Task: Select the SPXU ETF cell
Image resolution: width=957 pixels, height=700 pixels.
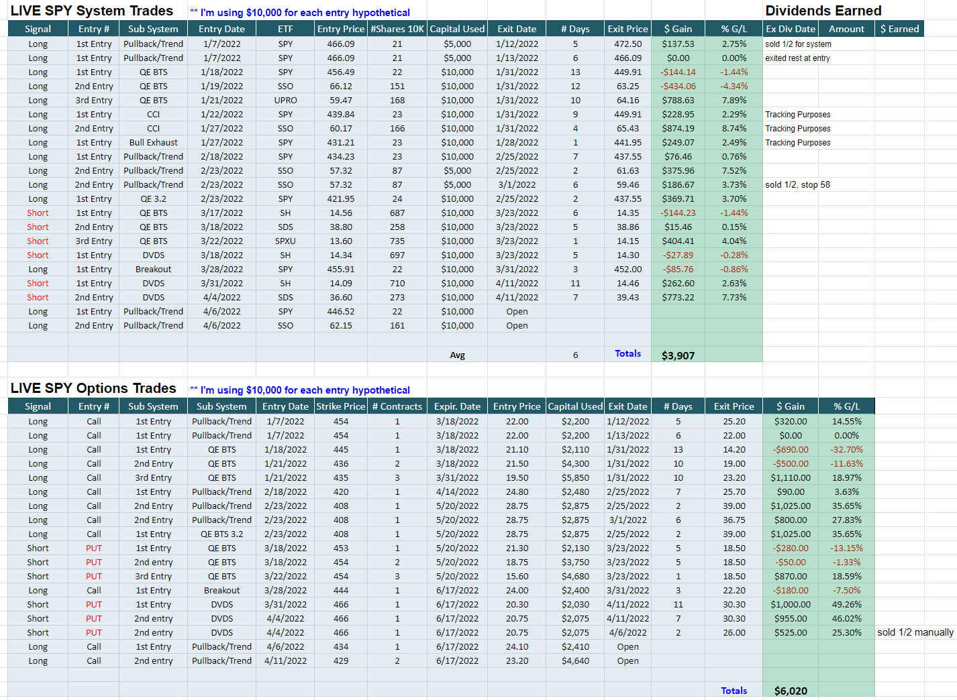Action: click(x=285, y=241)
